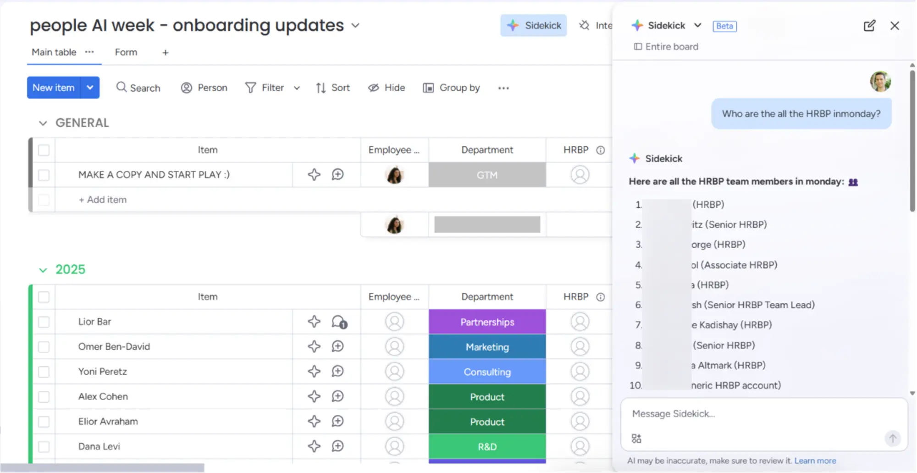Open Group by options
Viewport: 917px width, 473px height.
click(451, 88)
